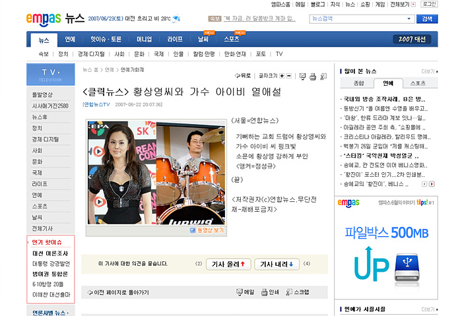Open the 라이프 navigation tab
Image resolution: width=462 pixels, height=316 pixels.
175,39
